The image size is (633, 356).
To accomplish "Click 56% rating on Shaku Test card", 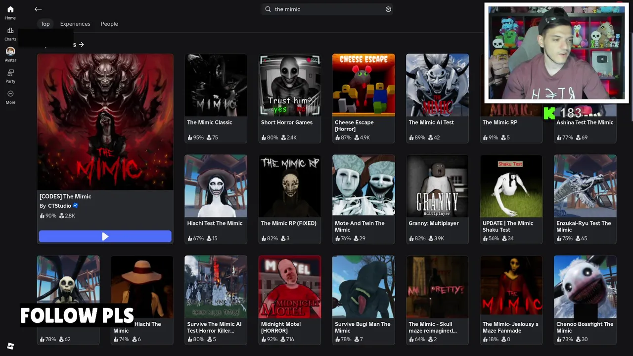I will tap(491, 238).
